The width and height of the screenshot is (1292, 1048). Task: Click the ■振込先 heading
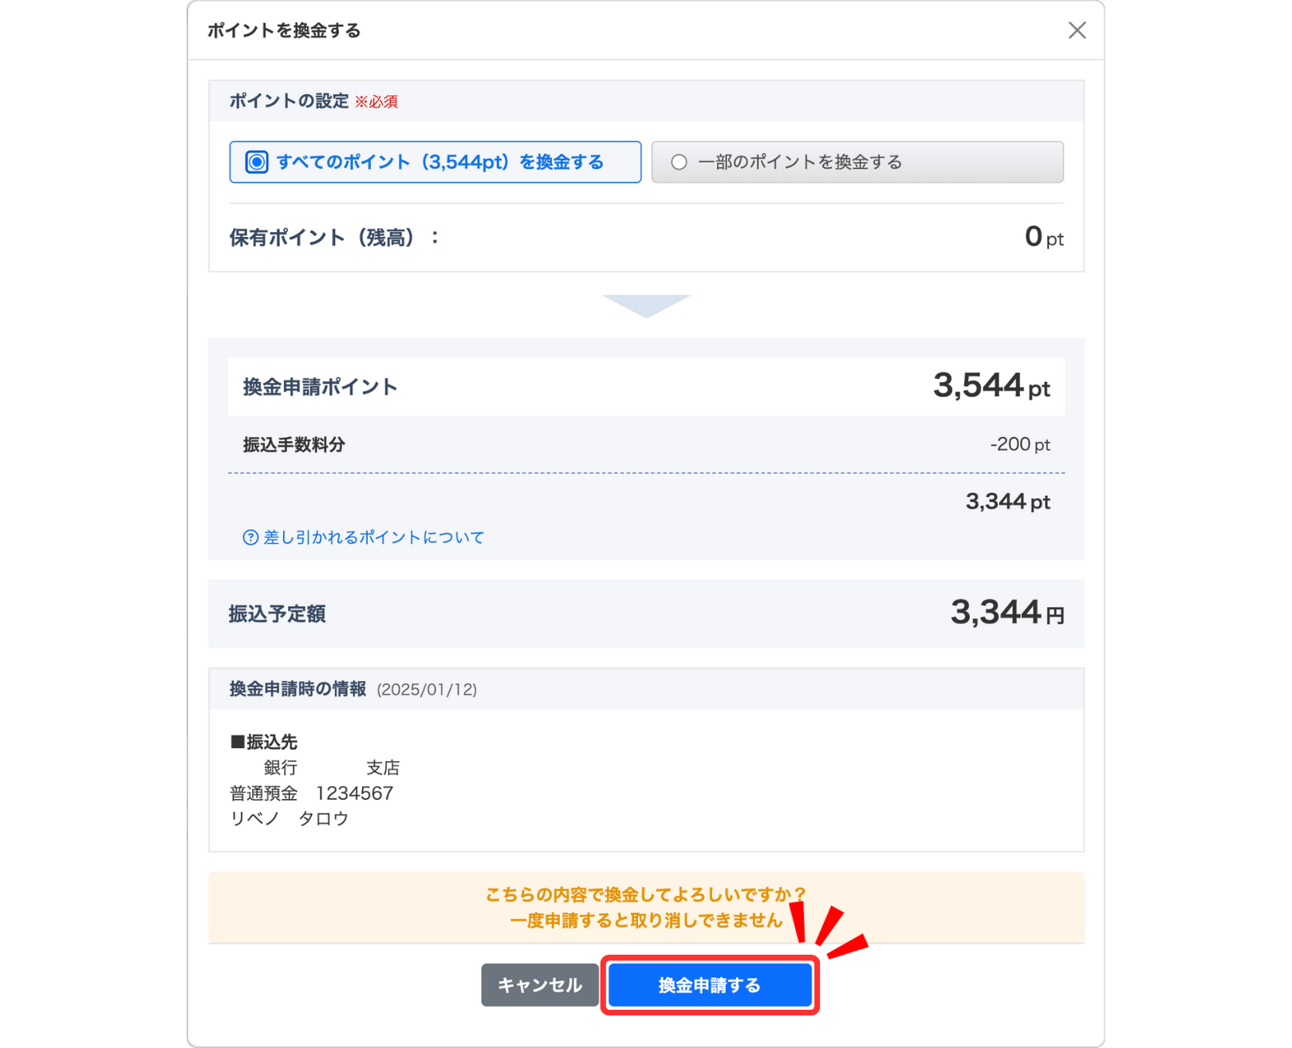264,742
